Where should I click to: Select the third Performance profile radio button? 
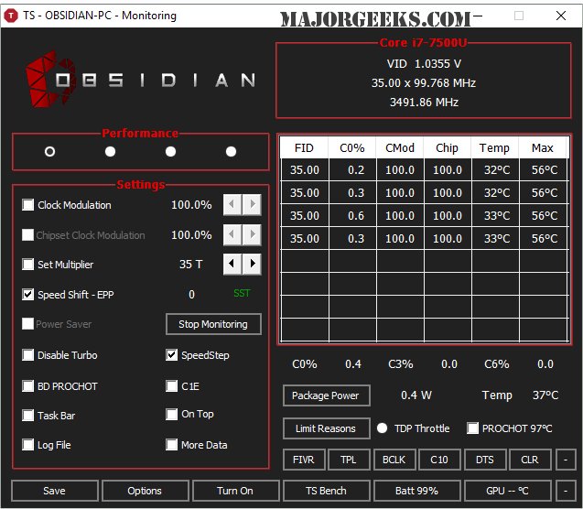pyautogui.click(x=170, y=152)
